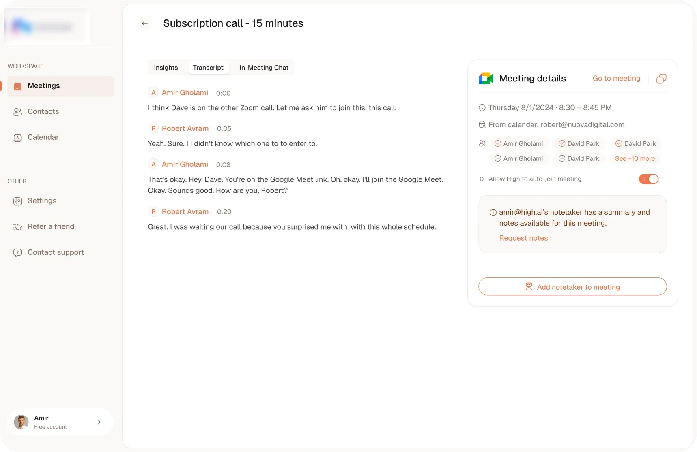Image resolution: width=697 pixels, height=452 pixels.
Task: Toggle Allow High to auto-join meeting
Action: [648, 179]
